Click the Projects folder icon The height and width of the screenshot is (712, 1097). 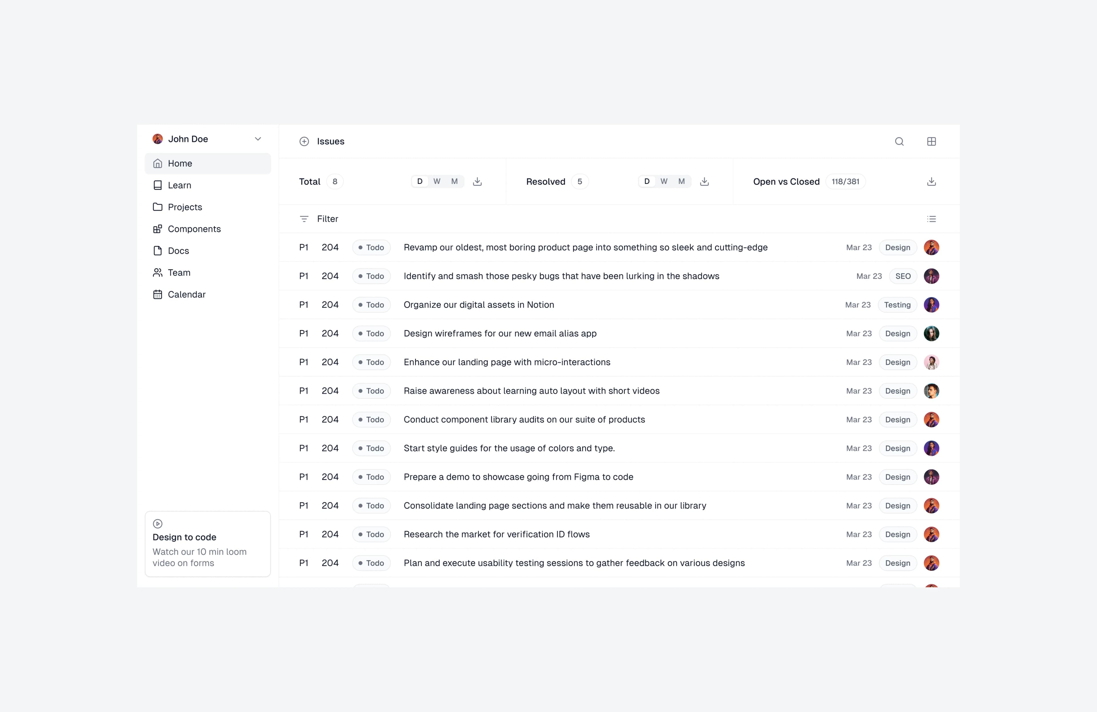coord(158,207)
